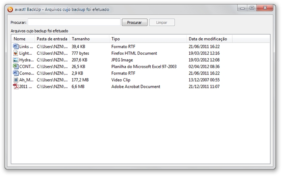Click 'Firefox HTML Document' type cell

point(134,53)
